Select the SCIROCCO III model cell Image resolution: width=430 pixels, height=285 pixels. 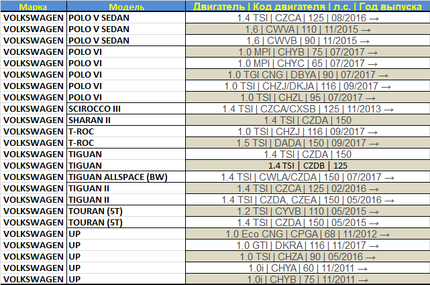click(126, 109)
